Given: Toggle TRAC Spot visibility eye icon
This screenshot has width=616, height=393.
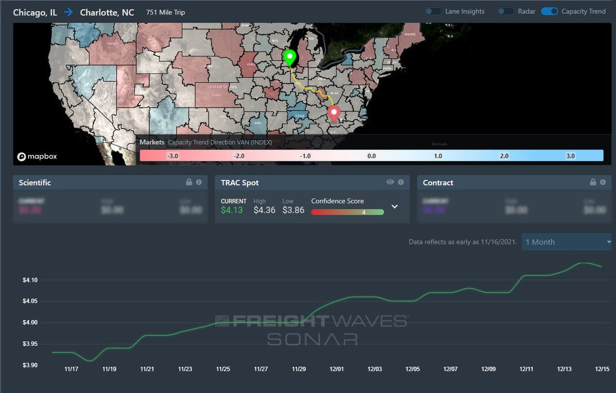Looking at the screenshot, I should point(390,182).
